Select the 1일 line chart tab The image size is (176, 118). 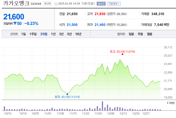pyautogui.click(x=24, y=34)
